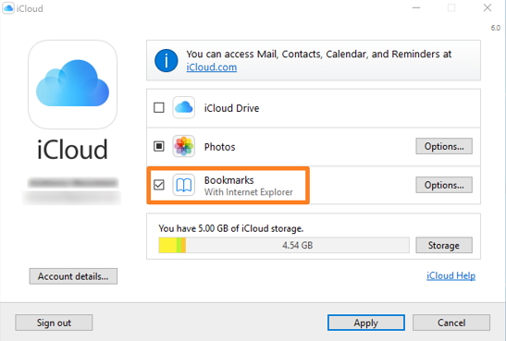The height and width of the screenshot is (341, 506).
Task: Toggle the Photos checkbox
Action: tap(159, 146)
